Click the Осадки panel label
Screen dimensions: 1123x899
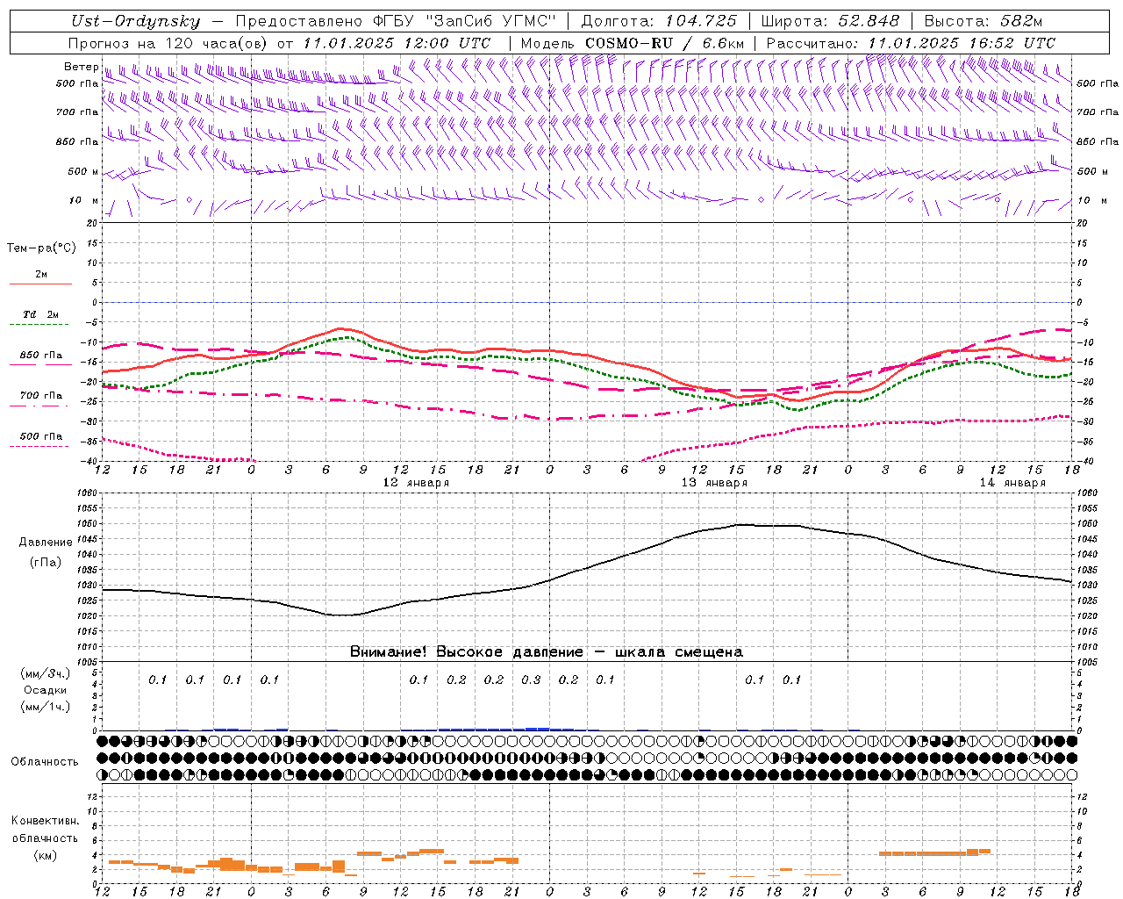[x=46, y=690]
